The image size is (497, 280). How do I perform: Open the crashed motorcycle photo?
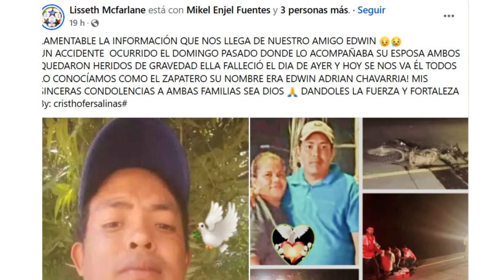click(x=415, y=154)
